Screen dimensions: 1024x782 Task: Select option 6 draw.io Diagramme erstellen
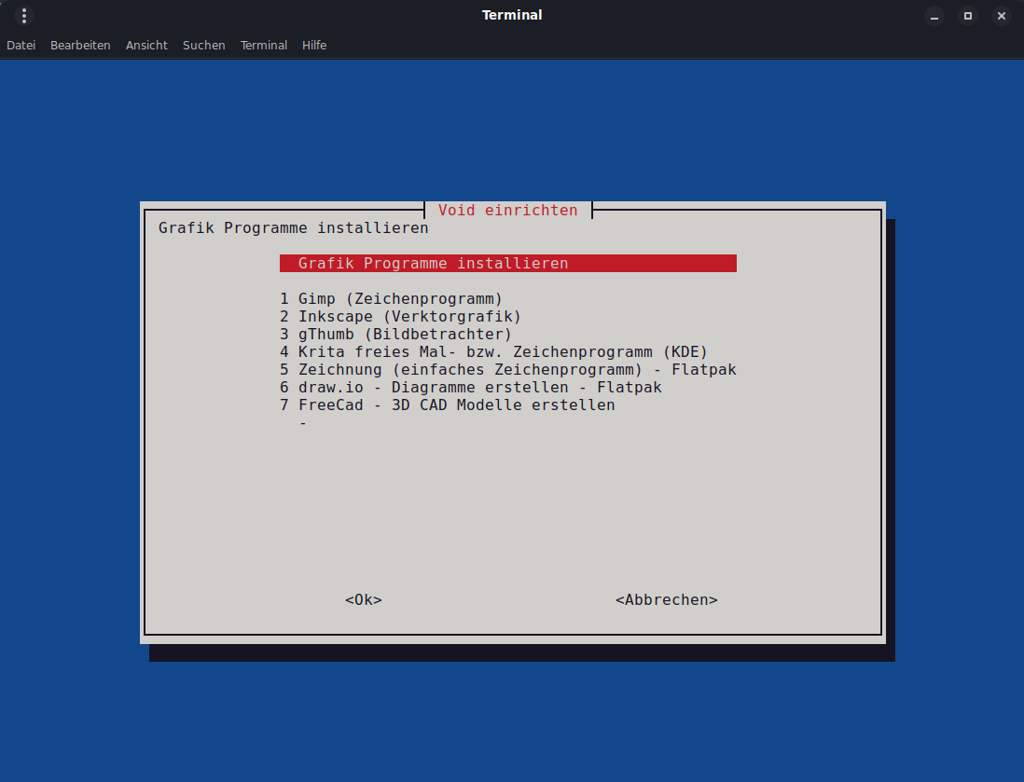point(470,388)
